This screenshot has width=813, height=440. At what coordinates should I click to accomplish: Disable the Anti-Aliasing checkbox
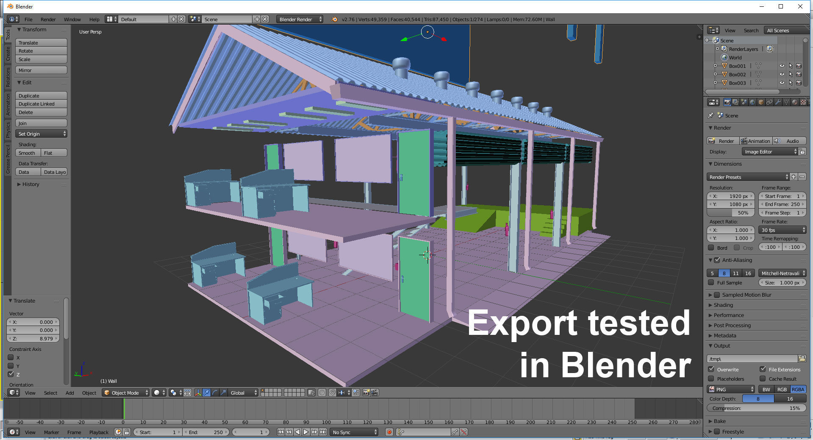pyautogui.click(x=717, y=260)
